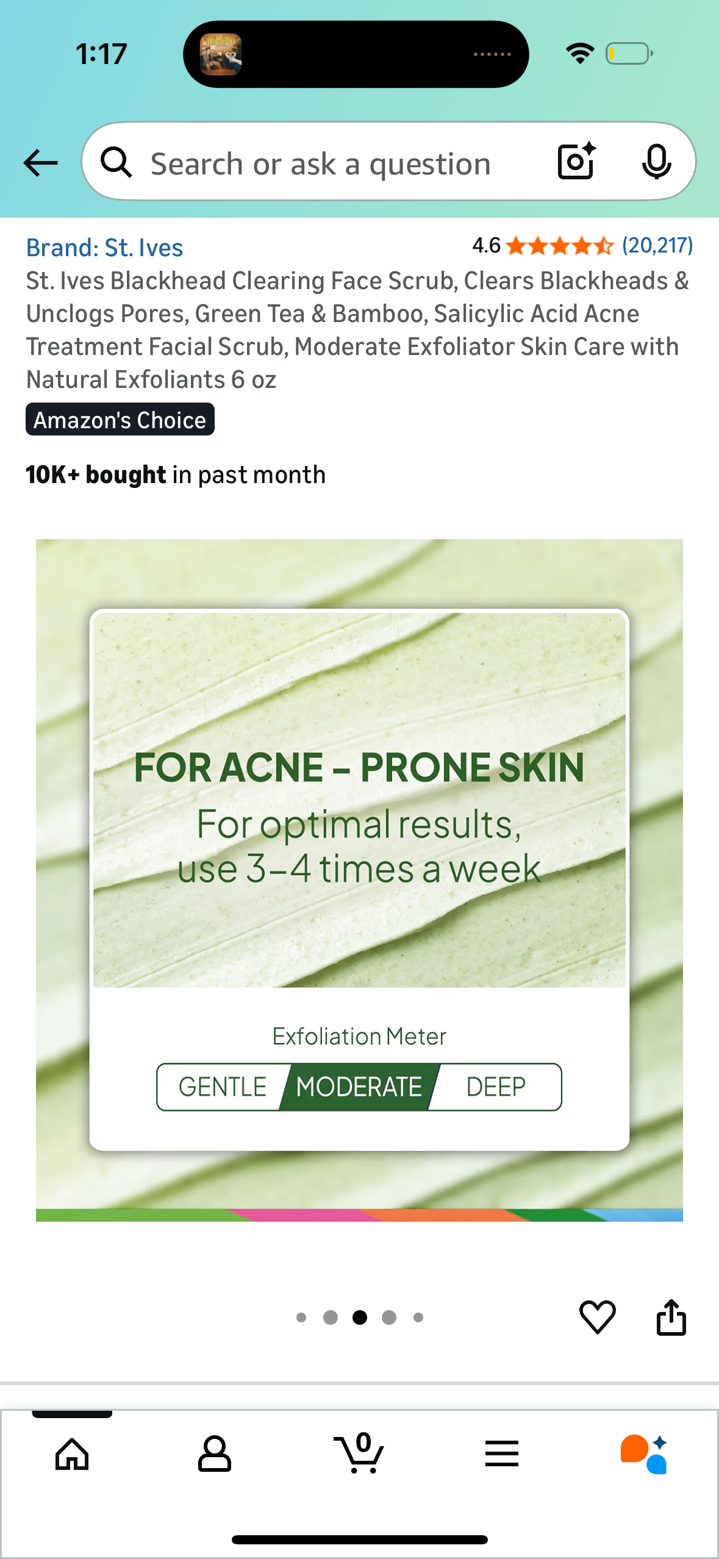Start voice search using the microphone icon
The width and height of the screenshot is (719, 1559).
click(657, 162)
